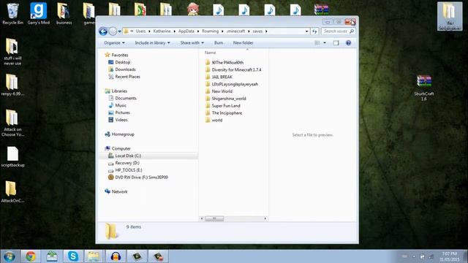468x263 pixels.
Task: Select the Recycle Bin desktop icon
Action: [x=12, y=14]
